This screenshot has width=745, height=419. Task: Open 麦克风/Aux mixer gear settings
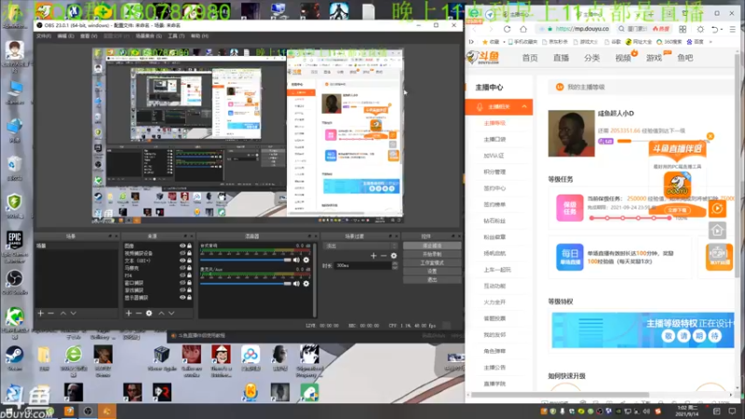306,284
